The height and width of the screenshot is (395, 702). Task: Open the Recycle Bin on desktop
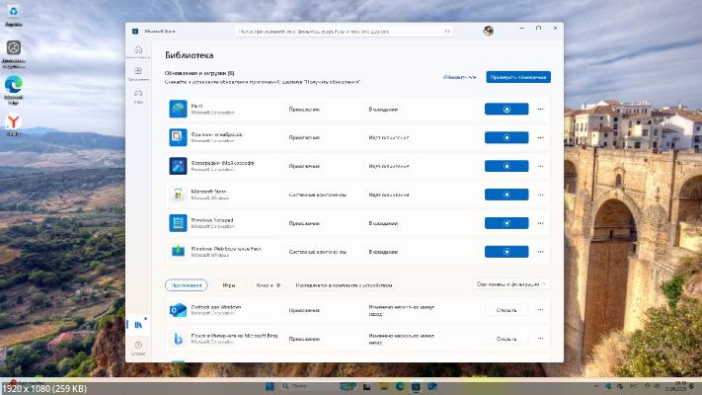14,15
